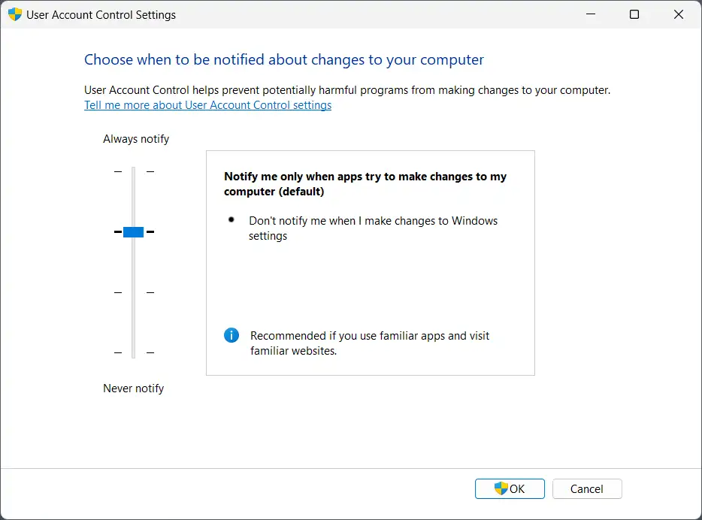This screenshot has width=702, height=520.
Task: Click the UAC shield icon in title bar
Action: (15, 15)
